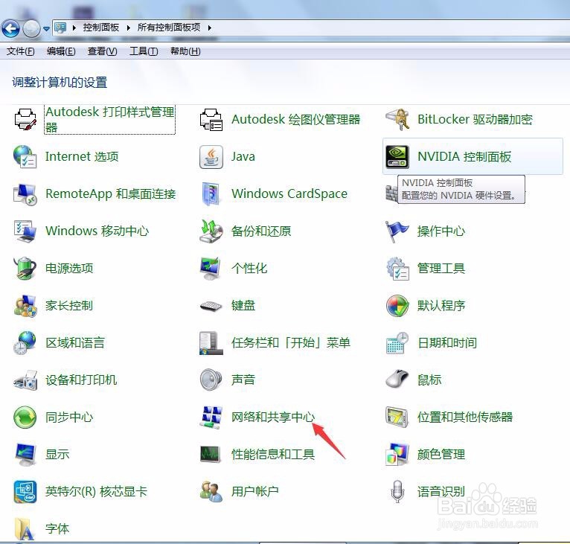Click the 用户帐户 link text
The width and height of the screenshot is (570, 544).
(x=254, y=492)
